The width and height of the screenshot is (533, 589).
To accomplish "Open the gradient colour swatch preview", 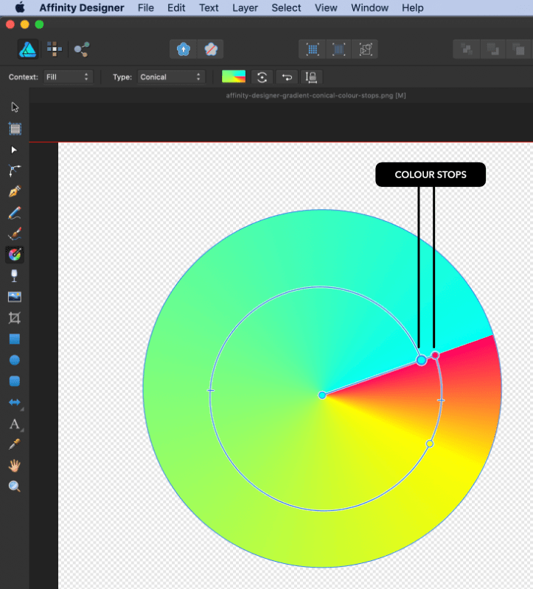I will [x=234, y=77].
